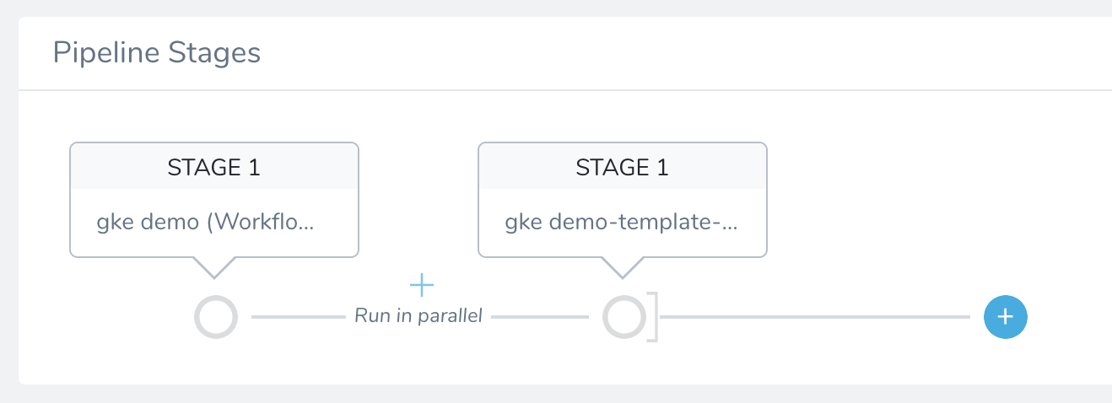1112x403 pixels.
Task: Click the Run in parallel label
Action: (418, 316)
